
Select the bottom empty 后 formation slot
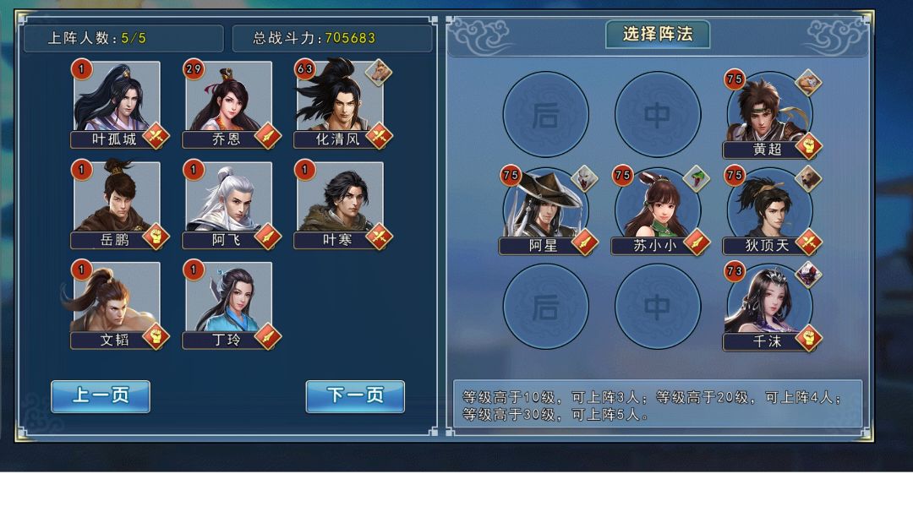tap(545, 307)
